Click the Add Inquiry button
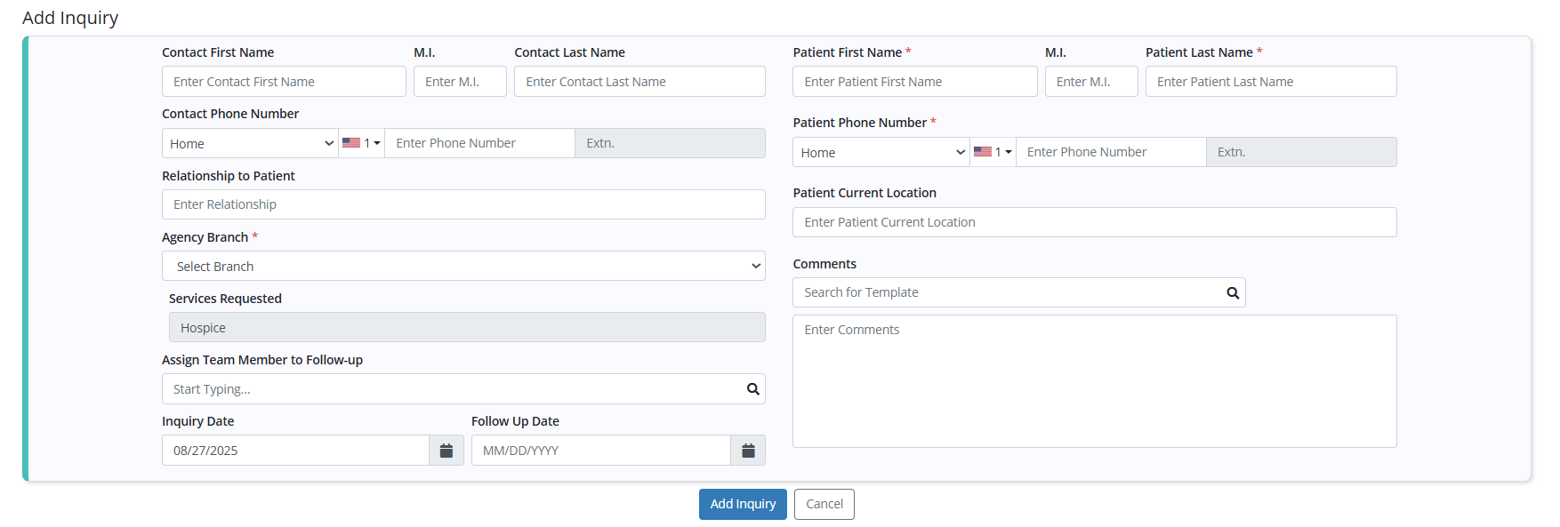1560x527 pixels. click(743, 504)
